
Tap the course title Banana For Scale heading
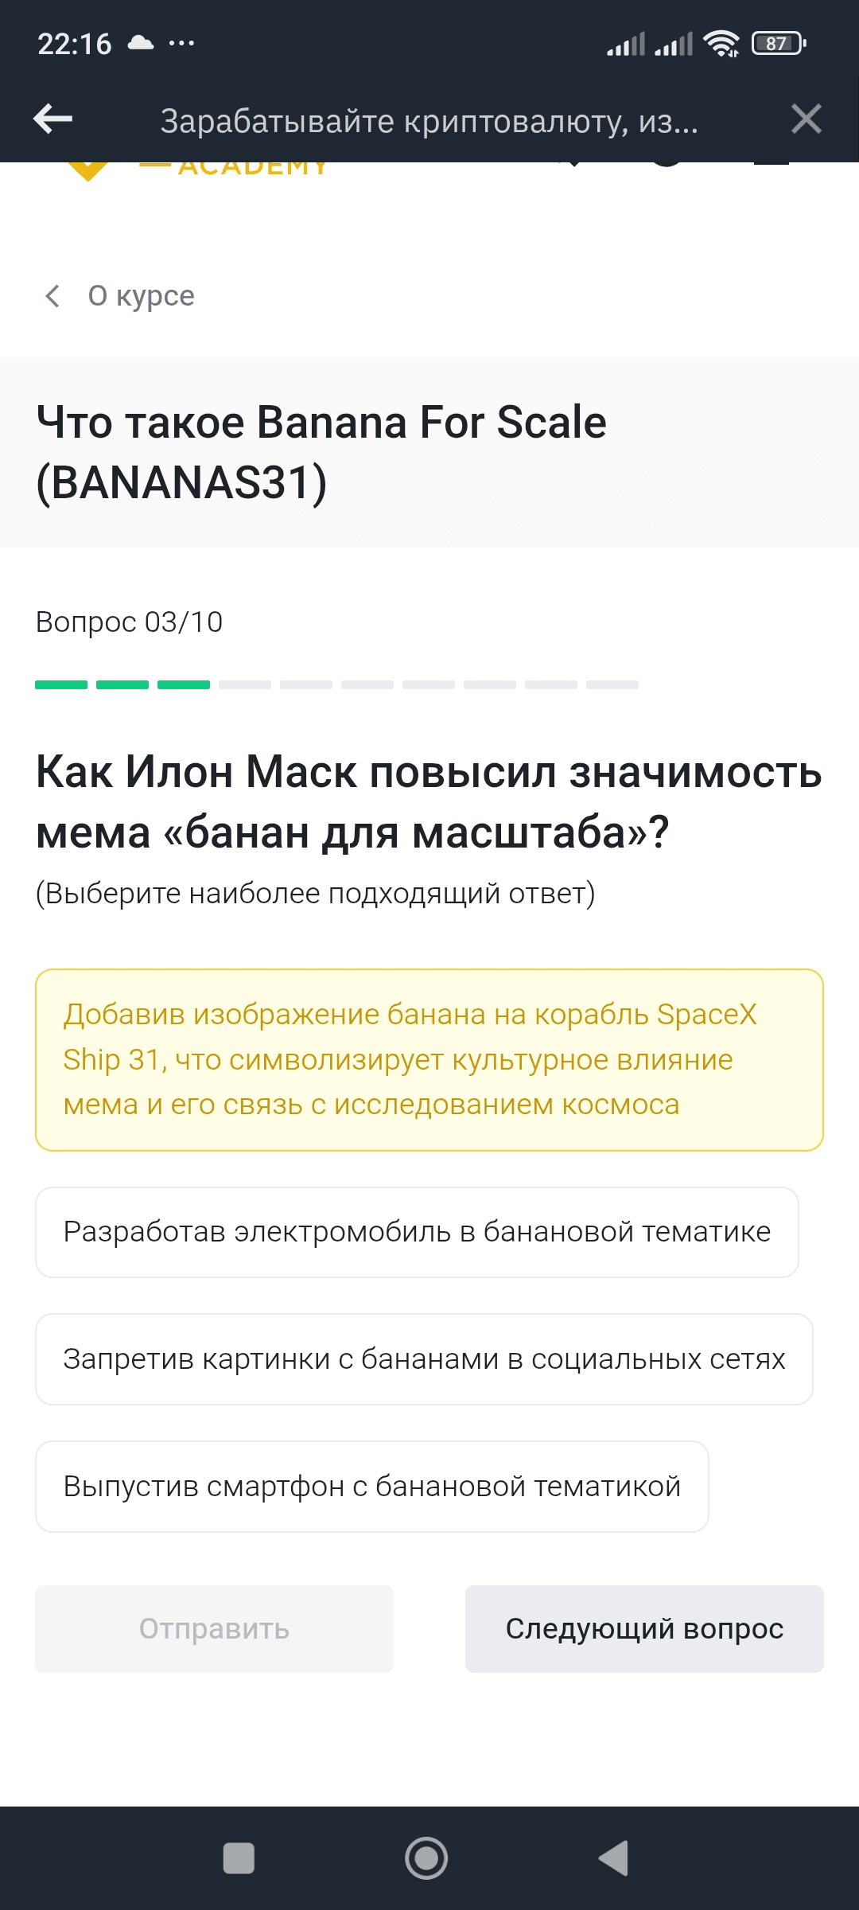click(321, 451)
